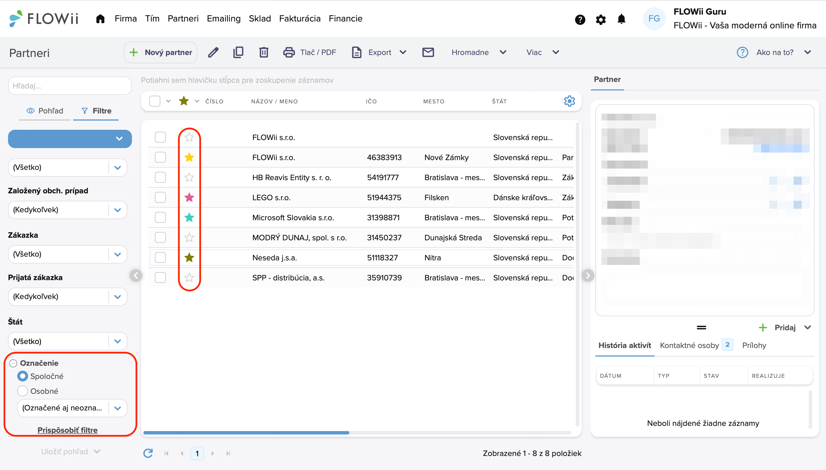This screenshot has width=826, height=470.
Task: Open the column settings gear
Action: [x=569, y=101]
